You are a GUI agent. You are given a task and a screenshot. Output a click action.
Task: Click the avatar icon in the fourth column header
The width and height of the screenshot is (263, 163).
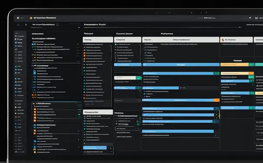[x=223, y=40]
